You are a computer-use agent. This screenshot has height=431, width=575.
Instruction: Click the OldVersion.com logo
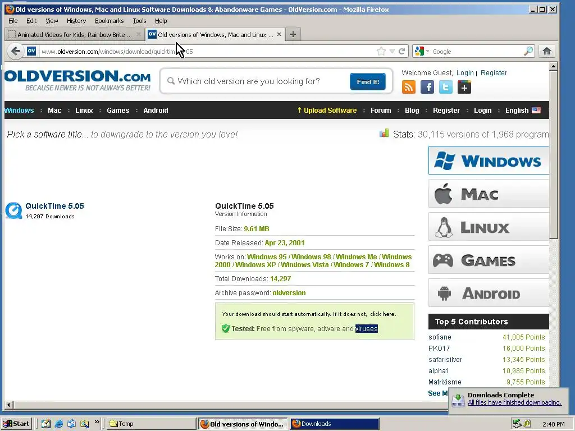click(x=77, y=80)
